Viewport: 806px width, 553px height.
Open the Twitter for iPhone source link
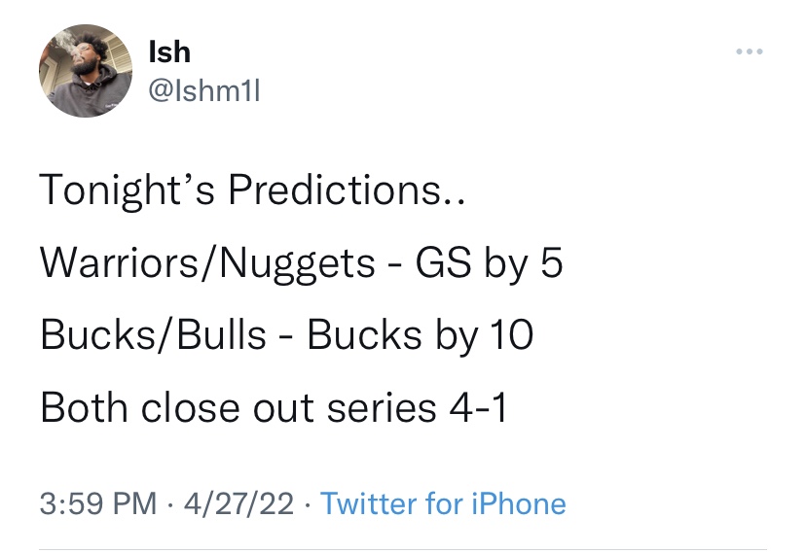click(443, 503)
